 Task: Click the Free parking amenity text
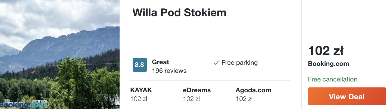pyautogui.click(x=239, y=63)
